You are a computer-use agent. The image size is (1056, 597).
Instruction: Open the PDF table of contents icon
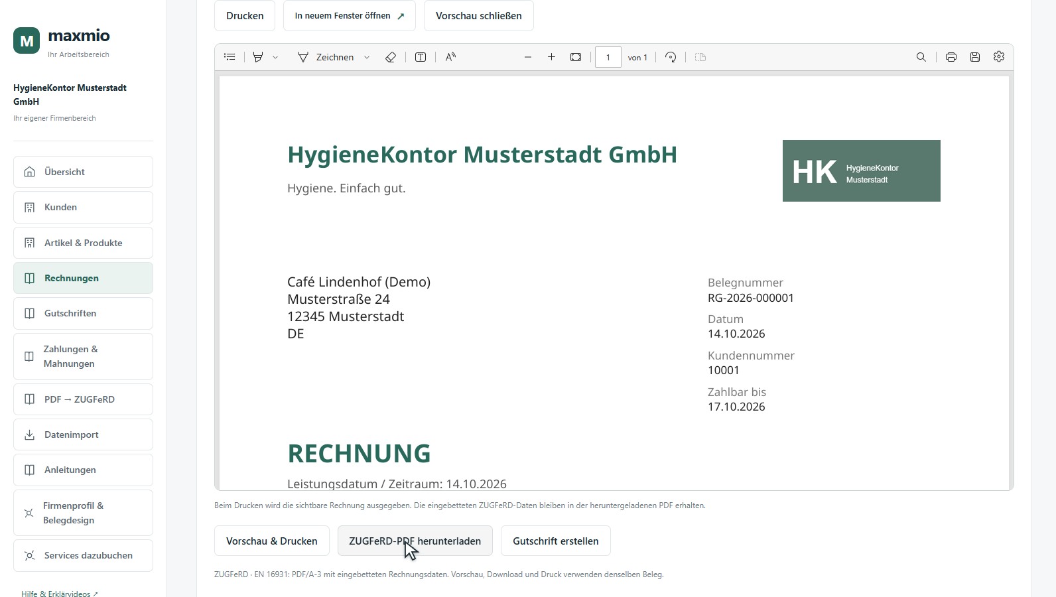(x=230, y=57)
